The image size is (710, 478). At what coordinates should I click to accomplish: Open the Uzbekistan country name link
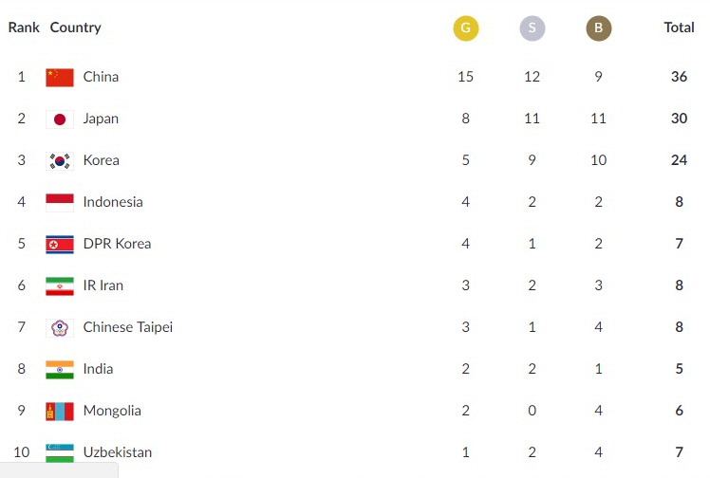point(118,452)
